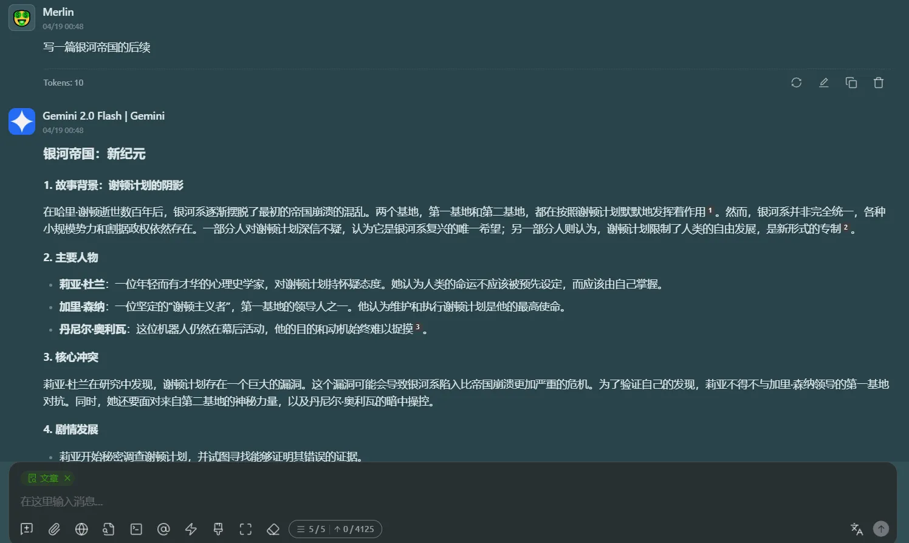Mention a model with the @ icon

tap(163, 529)
